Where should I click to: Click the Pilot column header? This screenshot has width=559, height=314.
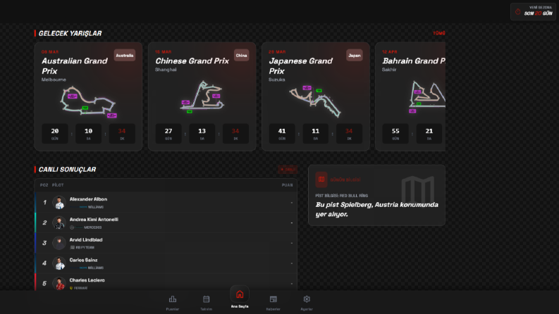click(x=58, y=185)
